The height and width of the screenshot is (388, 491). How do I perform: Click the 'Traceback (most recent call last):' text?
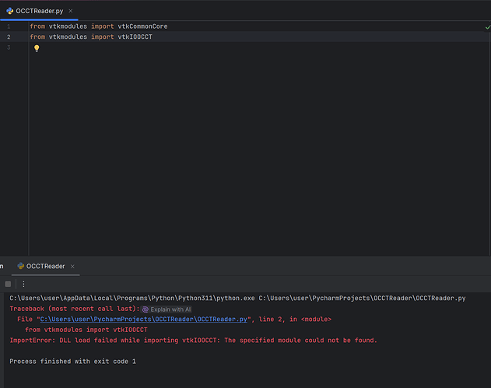point(75,309)
